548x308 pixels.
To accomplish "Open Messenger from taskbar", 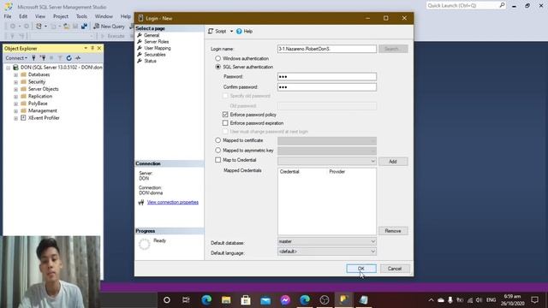I will coord(285,300).
